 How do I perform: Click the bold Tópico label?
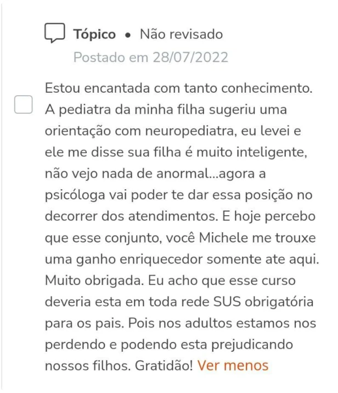point(94,34)
